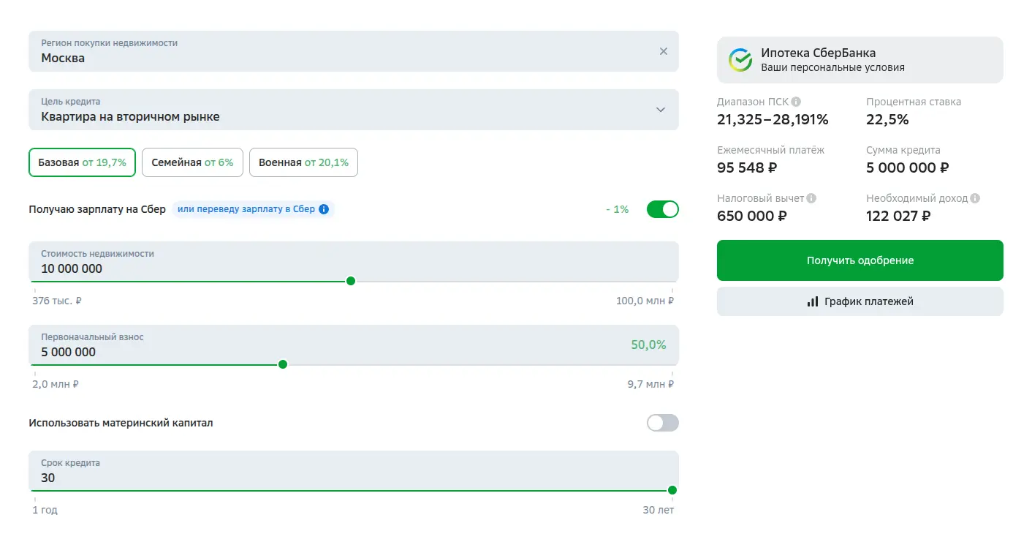This screenshot has width=1032, height=534.
Task: Click the Первоначальный взнос amount field
Action: point(322,352)
